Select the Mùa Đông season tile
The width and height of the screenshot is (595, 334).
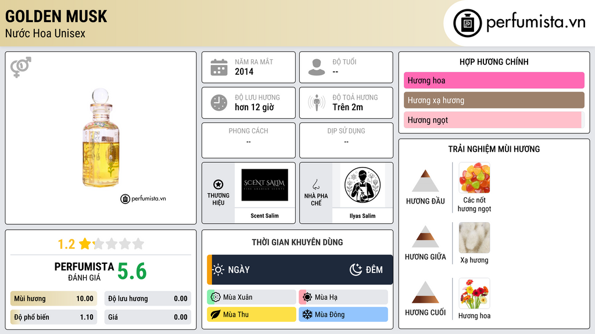click(x=343, y=314)
